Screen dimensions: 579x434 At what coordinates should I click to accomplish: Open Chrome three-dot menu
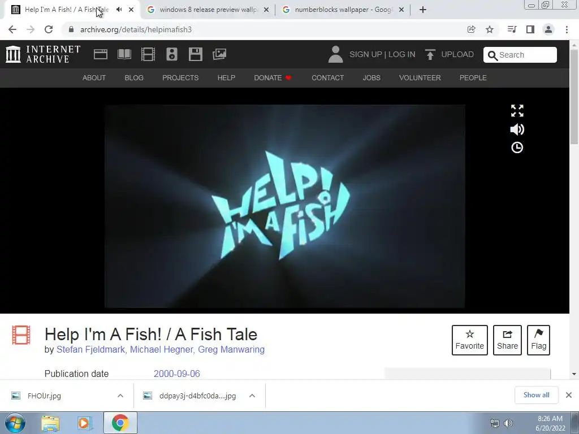tap(567, 29)
